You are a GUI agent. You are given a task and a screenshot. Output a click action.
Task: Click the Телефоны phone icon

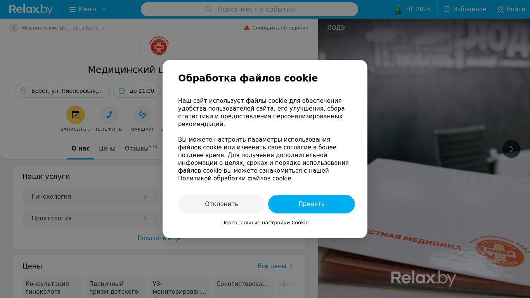(109, 115)
